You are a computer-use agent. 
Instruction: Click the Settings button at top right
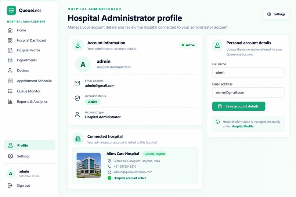(x=276, y=14)
